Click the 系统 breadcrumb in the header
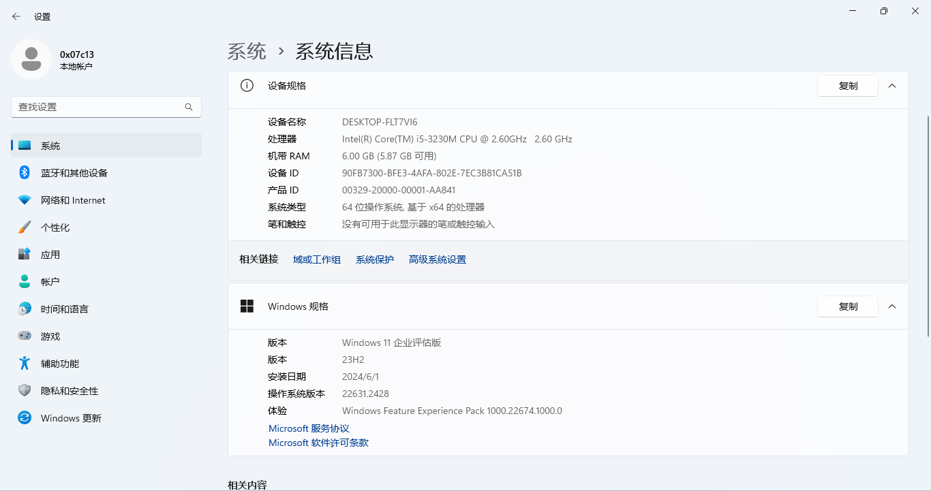Viewport: 931px width, 491px height. tap(247, 51)
